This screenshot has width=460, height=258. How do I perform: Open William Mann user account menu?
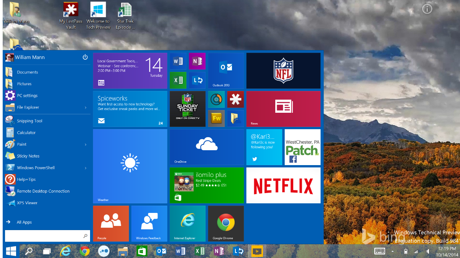(25, 57)
